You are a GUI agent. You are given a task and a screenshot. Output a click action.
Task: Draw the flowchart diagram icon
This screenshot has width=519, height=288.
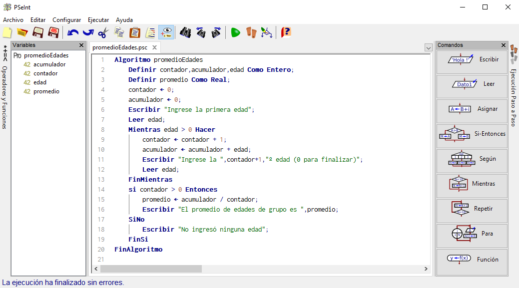point(266,32)
